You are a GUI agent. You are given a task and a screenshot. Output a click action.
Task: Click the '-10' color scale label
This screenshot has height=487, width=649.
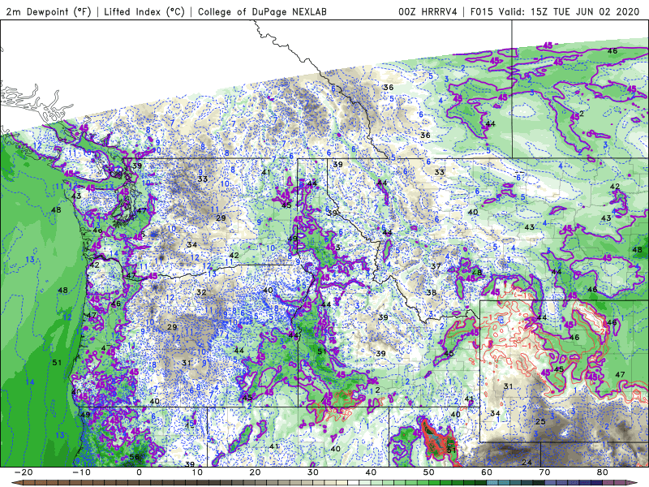[81, 472]
